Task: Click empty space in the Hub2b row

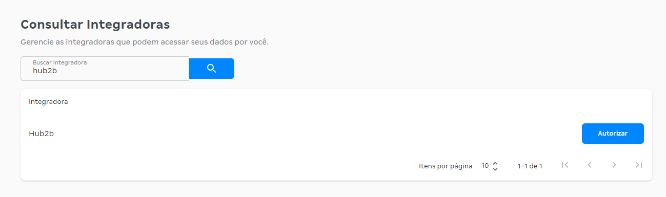Action: click(x=318, y=134)
